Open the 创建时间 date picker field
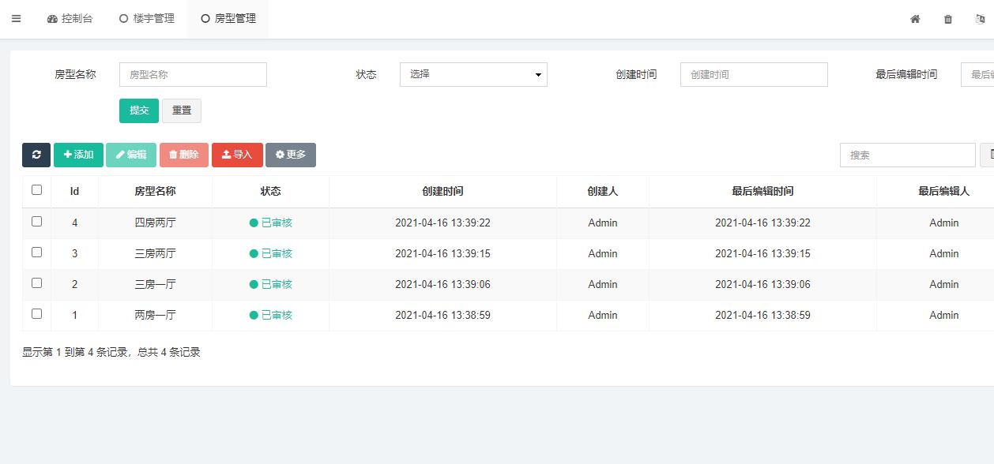The height and width of the screenshot is (464, 994). coord(754,74)
